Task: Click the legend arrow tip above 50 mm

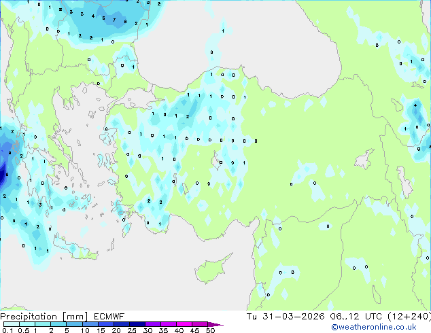Action: click(x=215, y=324)
